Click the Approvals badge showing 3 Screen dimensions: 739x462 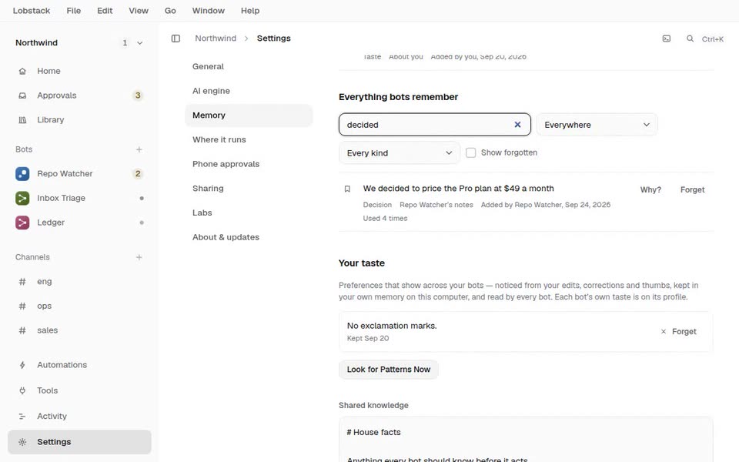tap(138, 95)
